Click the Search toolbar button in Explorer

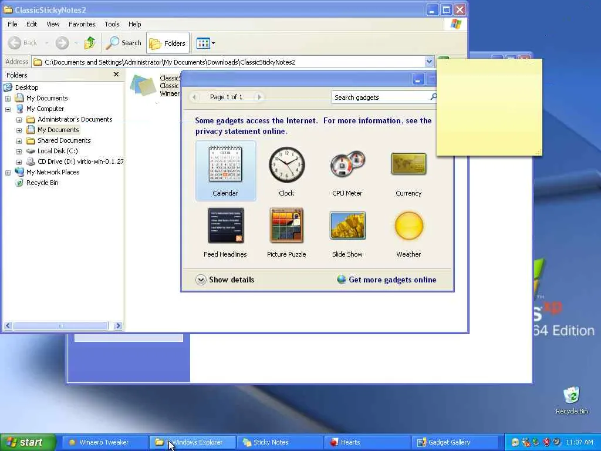pos(123,43)
